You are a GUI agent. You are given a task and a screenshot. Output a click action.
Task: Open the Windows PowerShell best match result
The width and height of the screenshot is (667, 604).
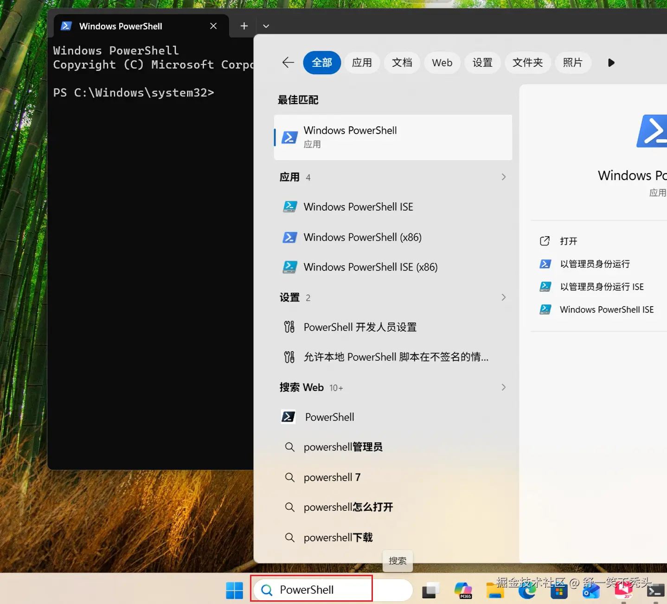[x=393, y=137]
